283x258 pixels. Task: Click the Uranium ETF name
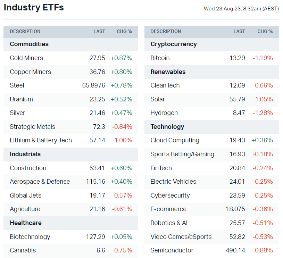(21, 99)
